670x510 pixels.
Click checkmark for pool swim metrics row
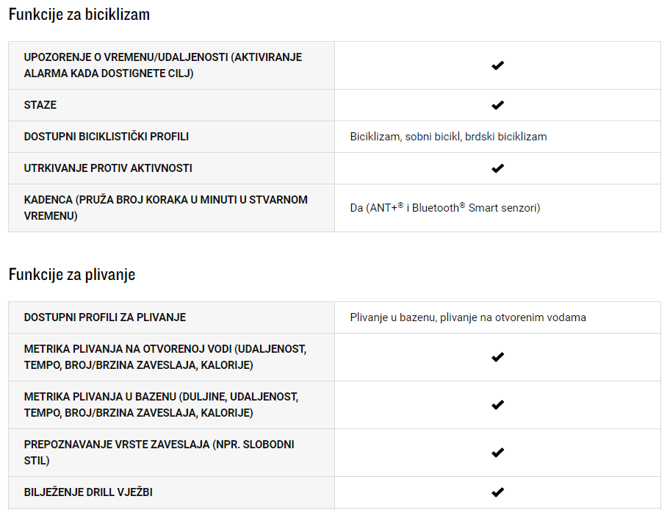tap(497, 405)
